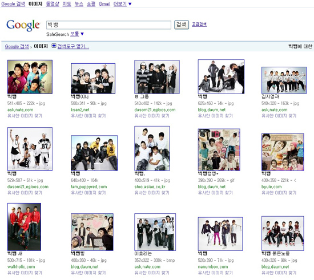Click the 이효리는 result title
This screenshot has width=314, height=280.
coord(143,254)
